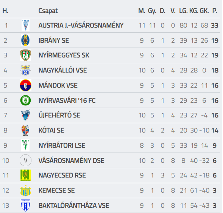Click the Kótaj SE coat of arms
223x213 pixels.
coord(25,130)
